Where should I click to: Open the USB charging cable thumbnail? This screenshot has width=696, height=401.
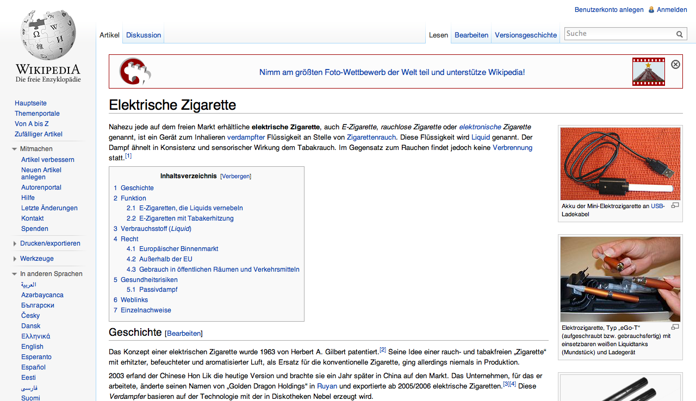[620, 164]
